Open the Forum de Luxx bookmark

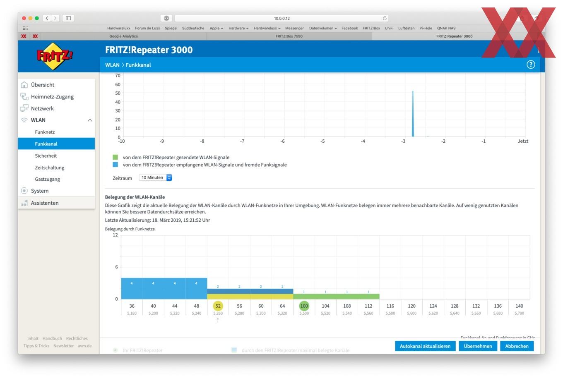[147, 28]
